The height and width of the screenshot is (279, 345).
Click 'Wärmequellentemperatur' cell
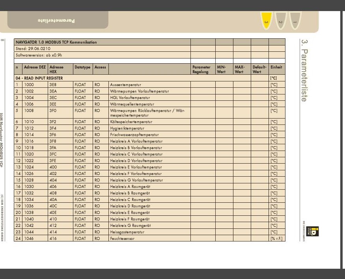(x=149, y=104)
